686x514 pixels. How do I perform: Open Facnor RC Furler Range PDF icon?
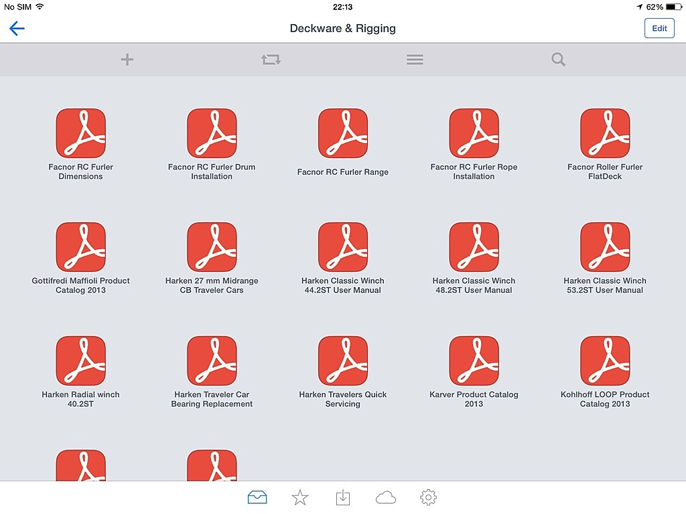(x=343, y=133)
